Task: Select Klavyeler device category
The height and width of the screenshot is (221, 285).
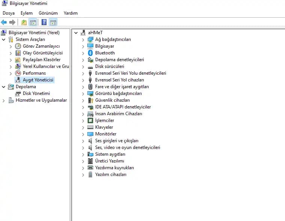Action: (104, 127)
